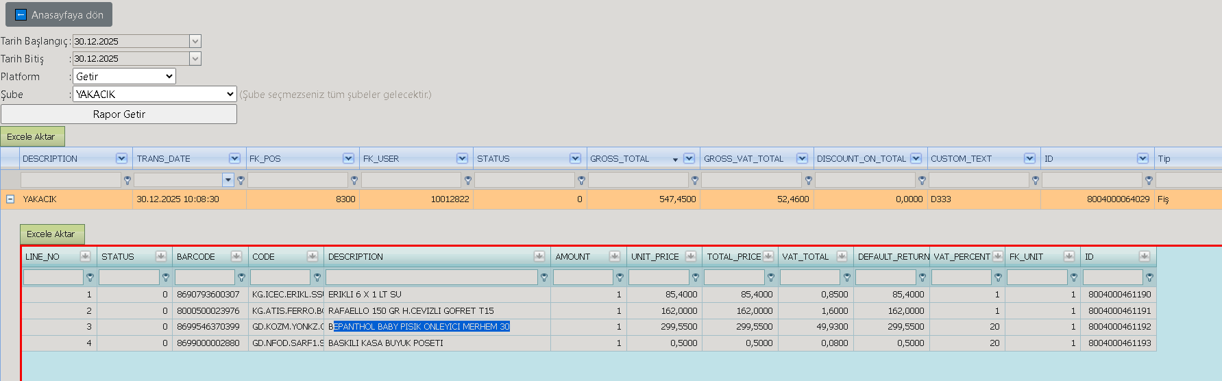
Task: Click the Excele Aktar button above detail grid
Action: click(x=52, y=234)
